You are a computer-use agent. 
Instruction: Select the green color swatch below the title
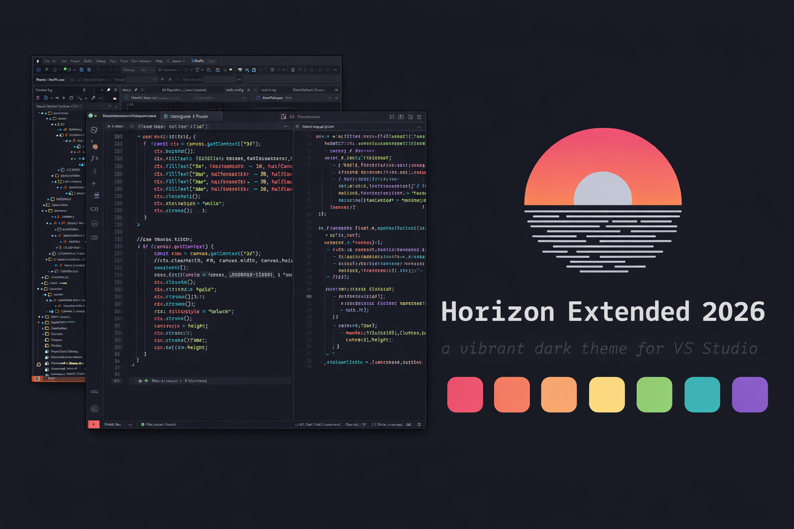[x=654, y=395]
